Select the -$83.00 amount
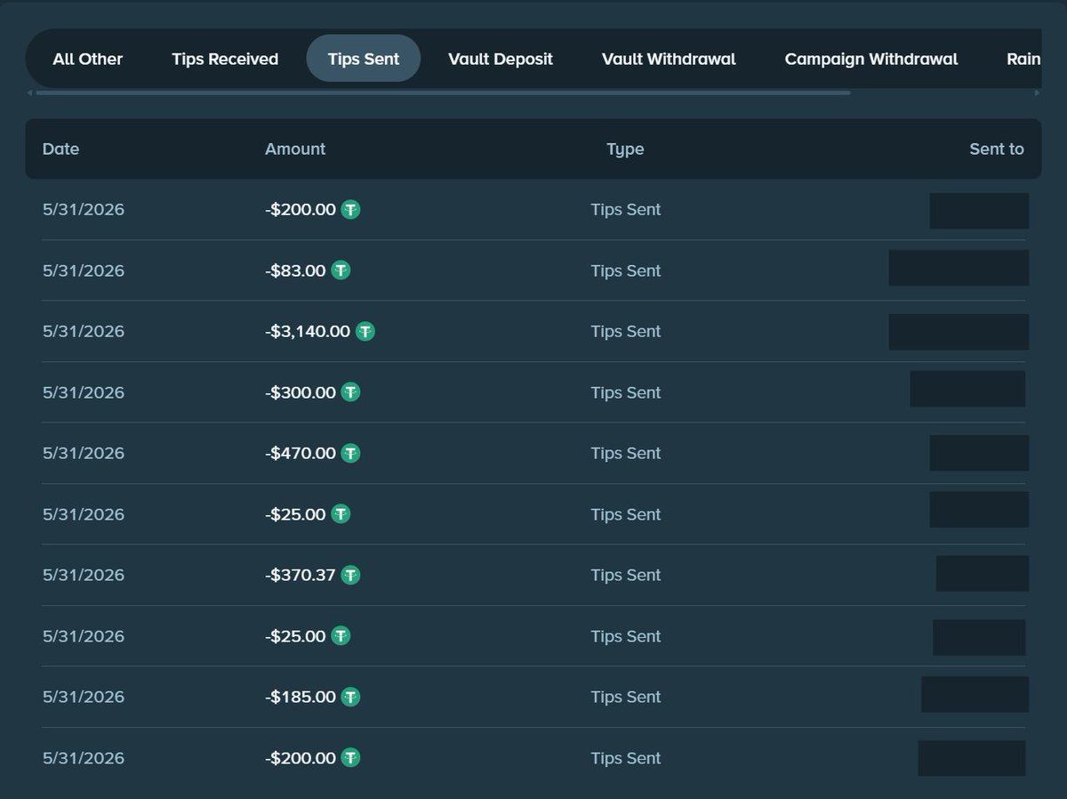 click(x=295, y=270)
